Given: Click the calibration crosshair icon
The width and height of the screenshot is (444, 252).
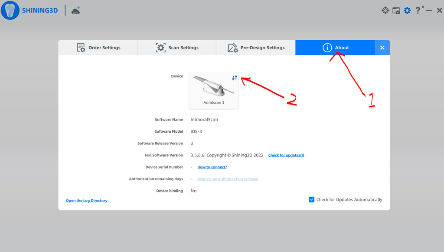Looking at the screenshot, I should pos(385,10).
